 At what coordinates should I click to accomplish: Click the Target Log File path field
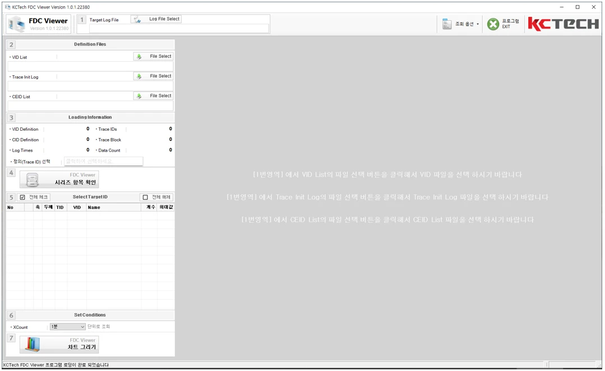[179, 29]
